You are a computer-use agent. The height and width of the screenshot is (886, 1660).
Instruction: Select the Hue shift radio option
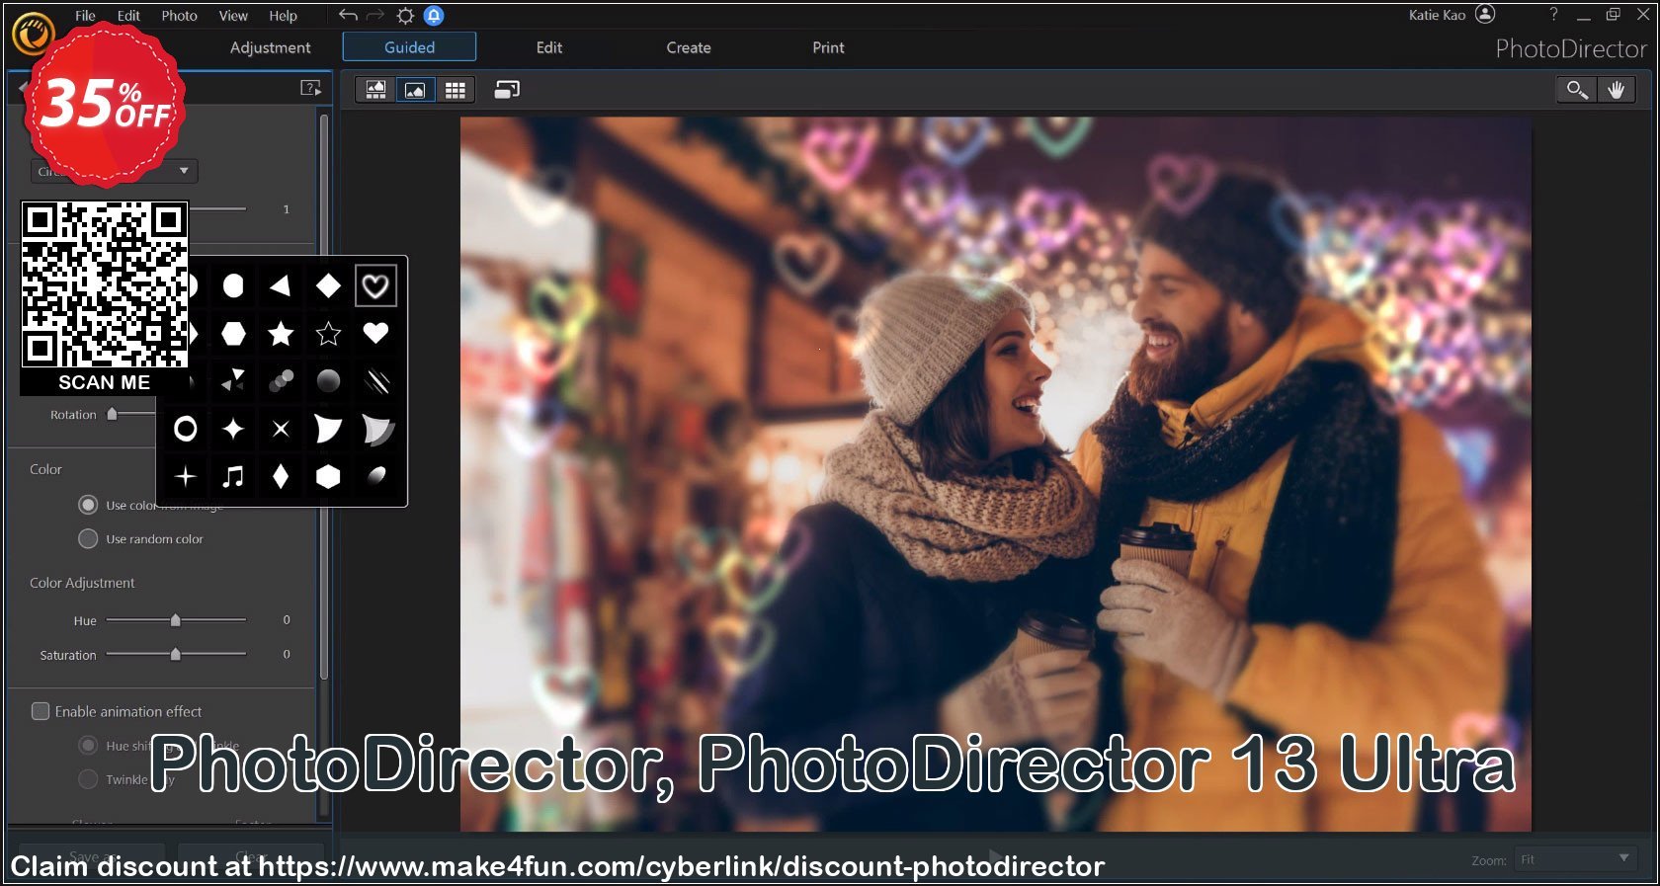click(88, 746)
